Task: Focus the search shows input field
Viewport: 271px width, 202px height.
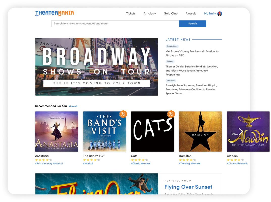Action: [115, 24]
